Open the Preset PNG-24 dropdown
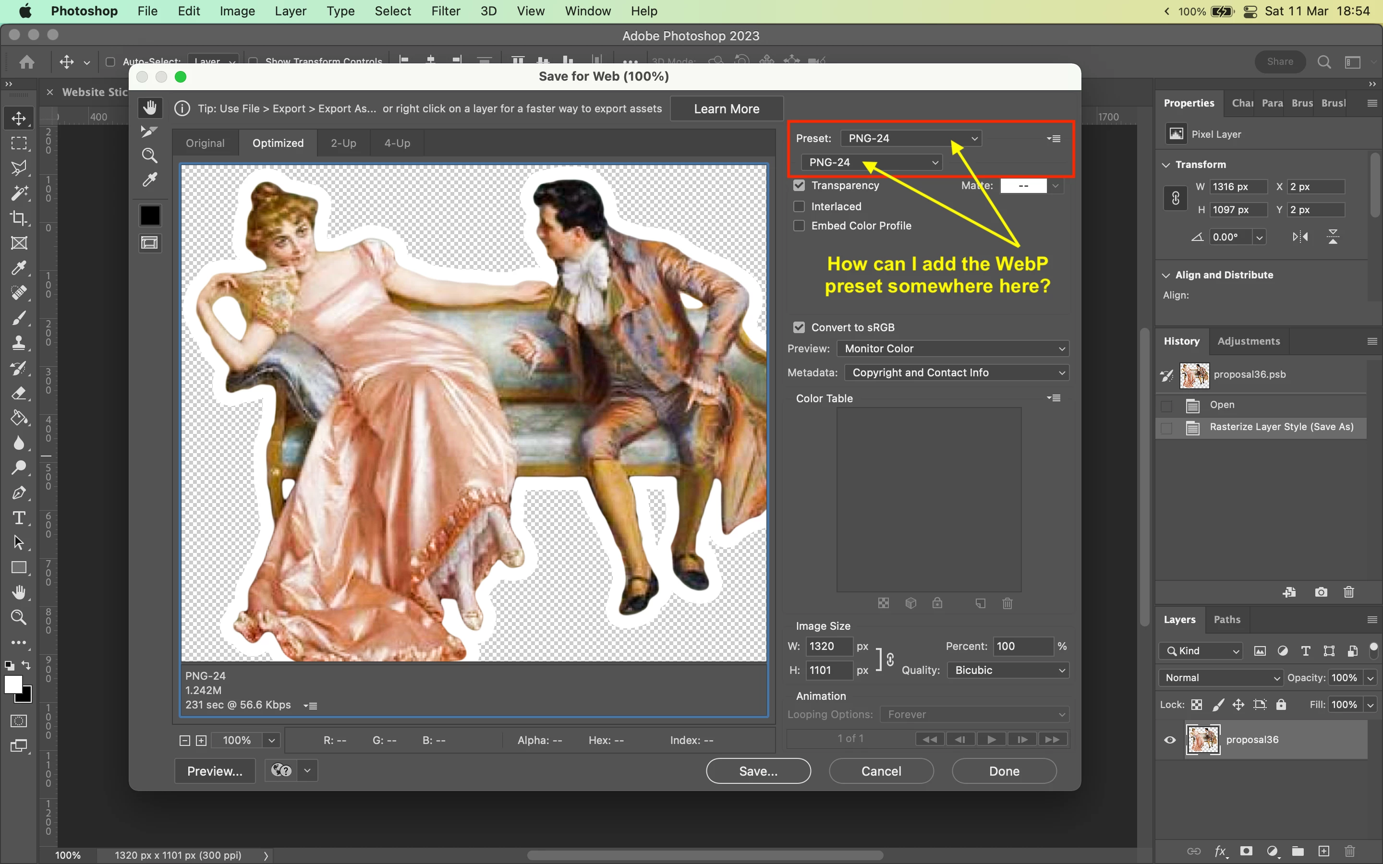1383x864 pixels. pyautogui.click(x=911, y=138)
